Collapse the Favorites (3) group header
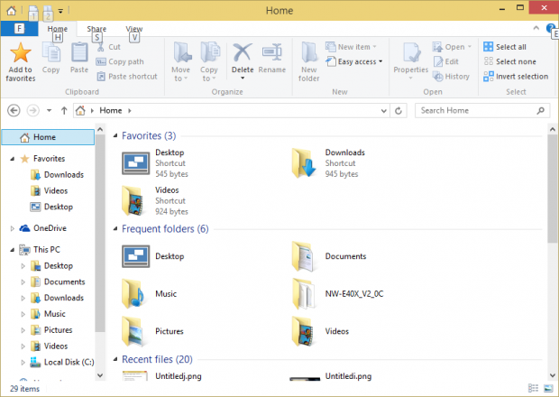This screenshot has height=397, width=559. coord(115,136)
